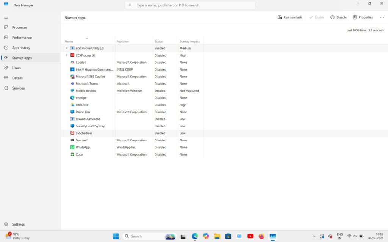Click the muted volume tray icon
Image resolution: width=388 pixels, height=242 pixels.
355,236
